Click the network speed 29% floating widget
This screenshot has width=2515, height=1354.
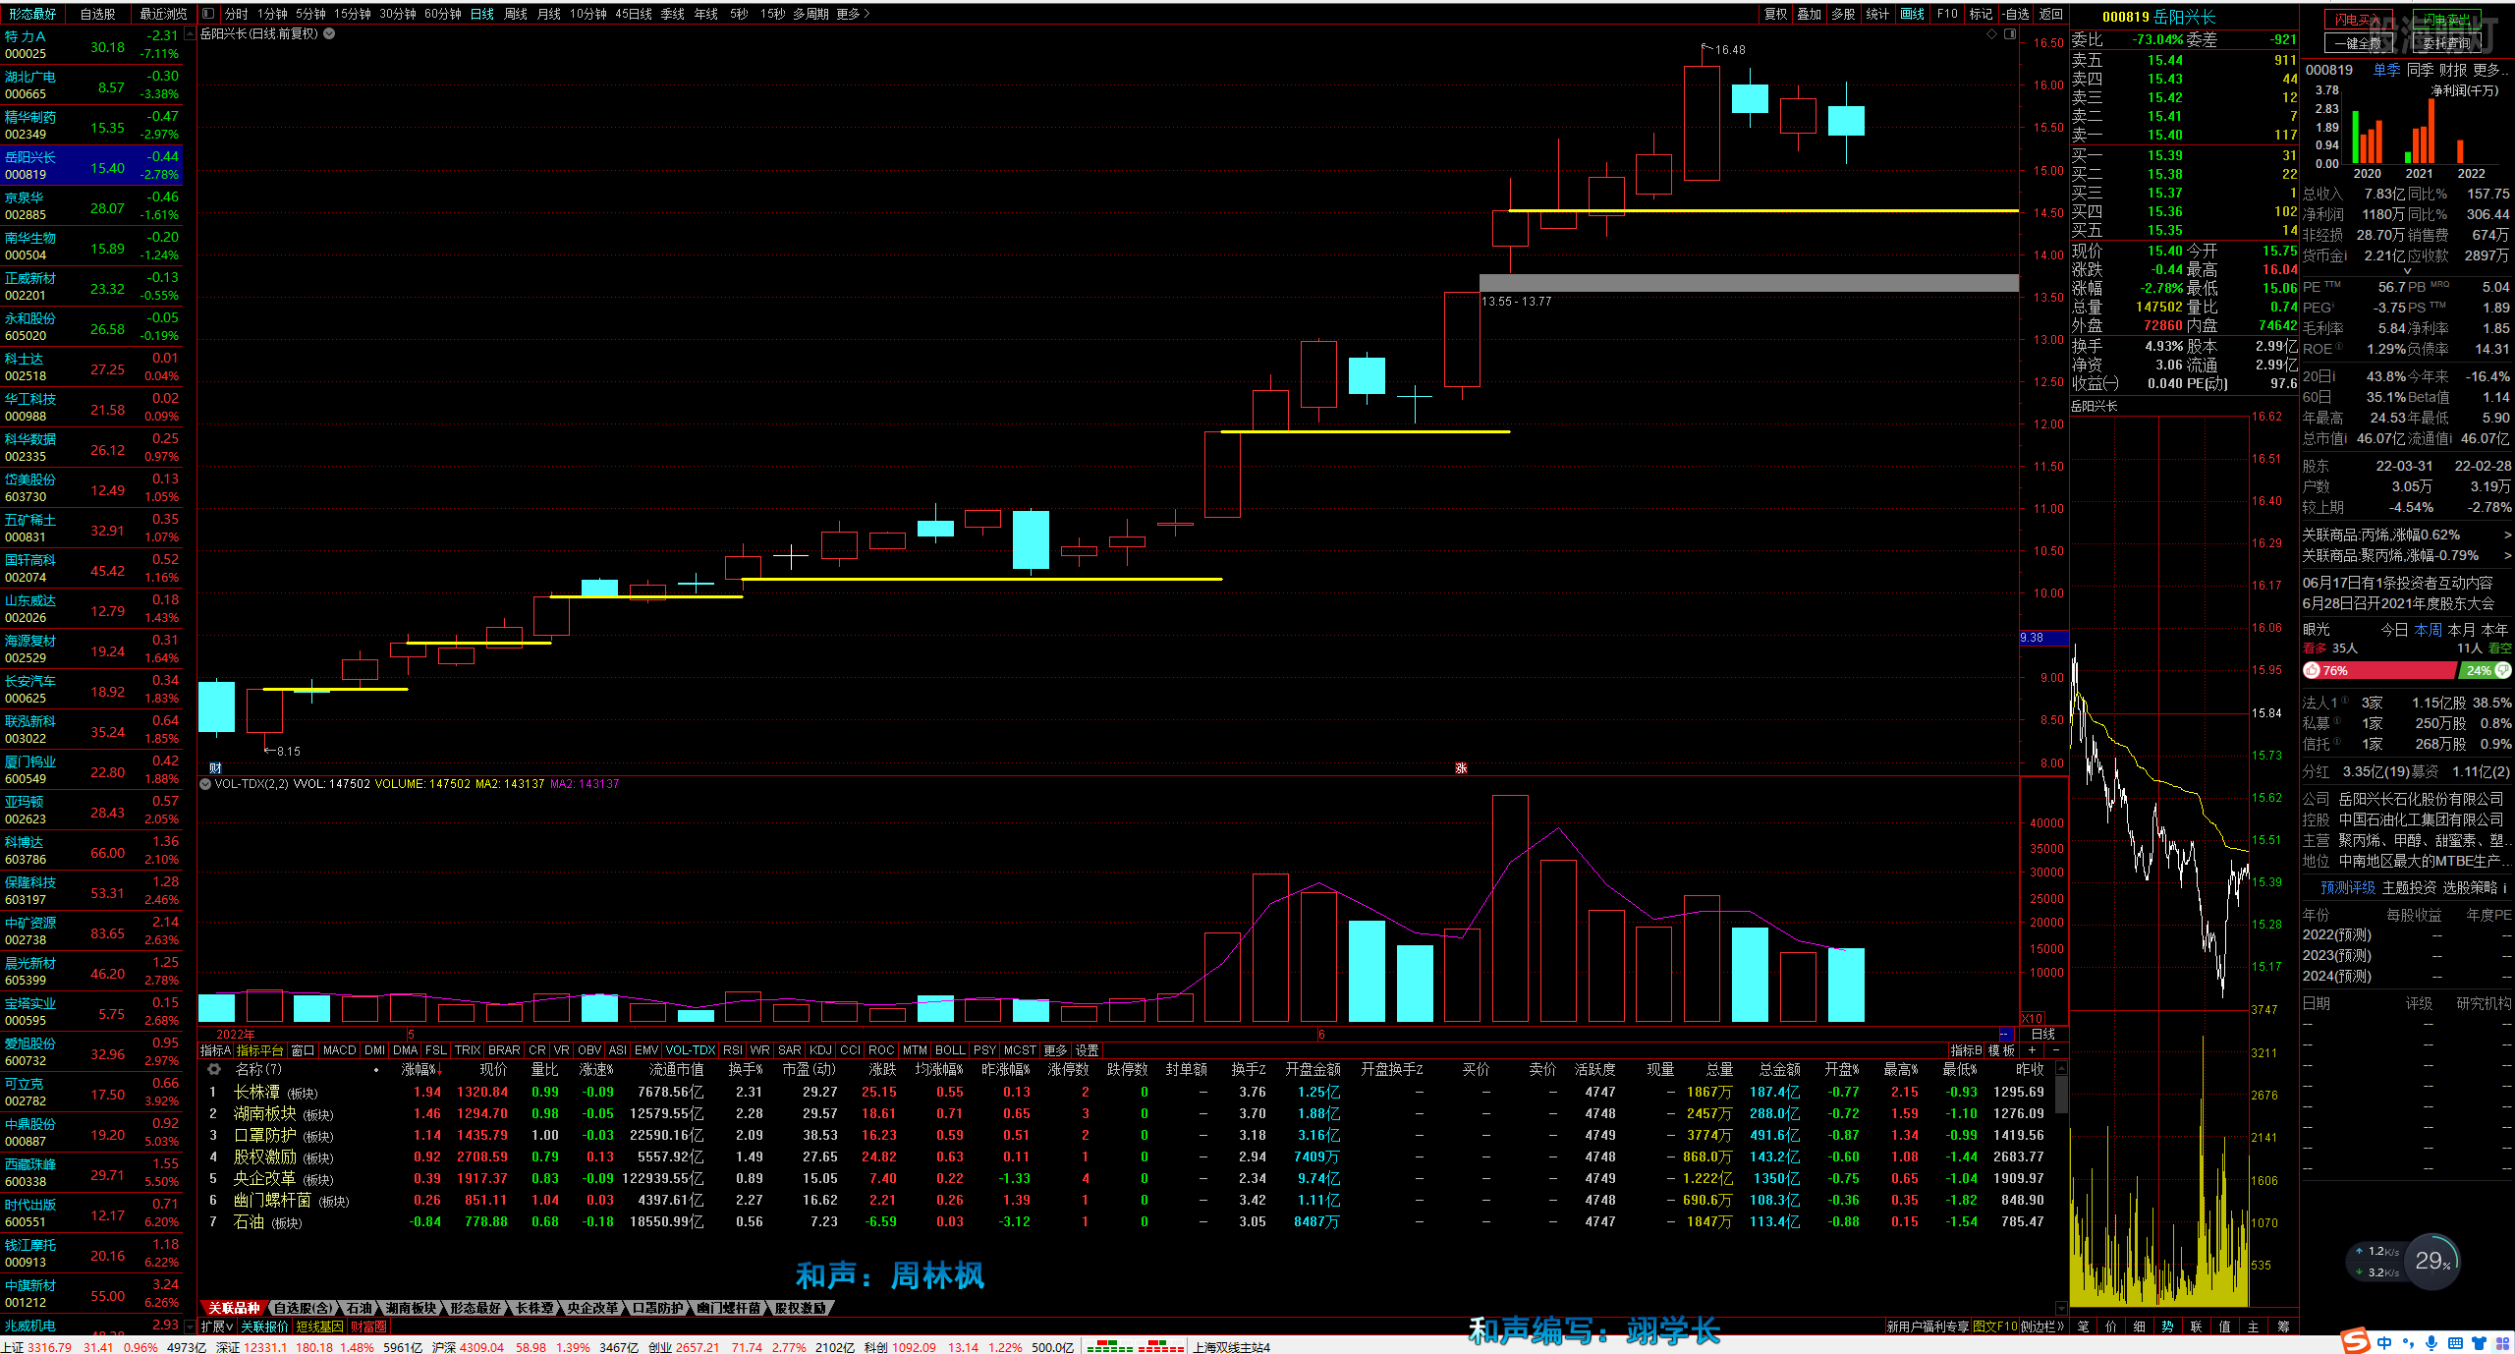tap(2431, 1262)
